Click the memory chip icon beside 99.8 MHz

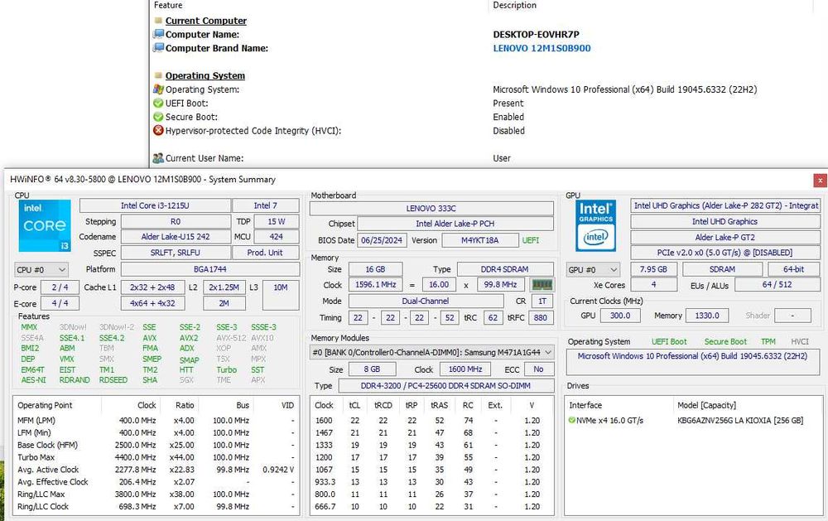(x=541, y=285)
